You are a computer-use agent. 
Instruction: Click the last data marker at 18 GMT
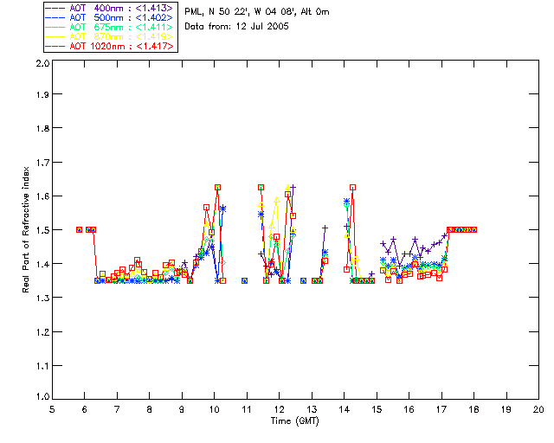pos(473,229)
